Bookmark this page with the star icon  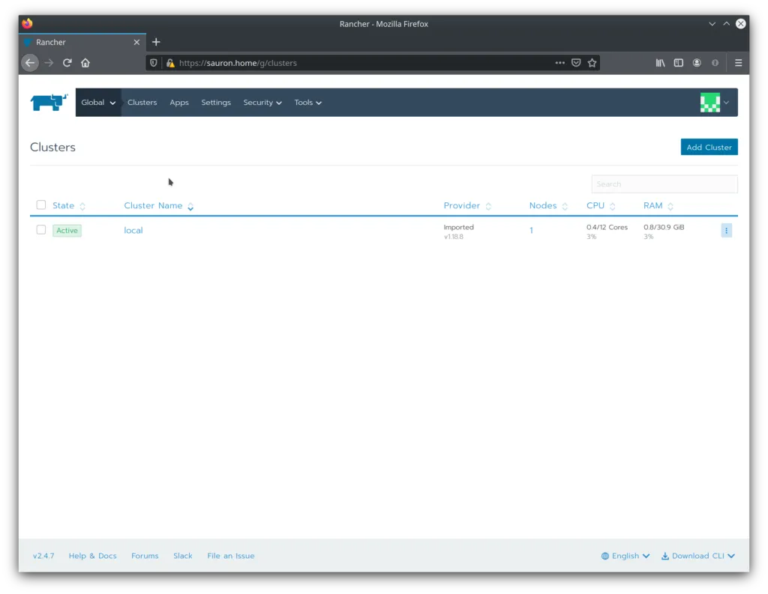pos(592,63)
